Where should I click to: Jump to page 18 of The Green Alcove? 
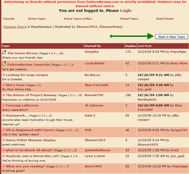tap(61, 53)
